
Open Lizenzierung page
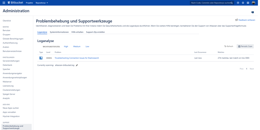8,86
